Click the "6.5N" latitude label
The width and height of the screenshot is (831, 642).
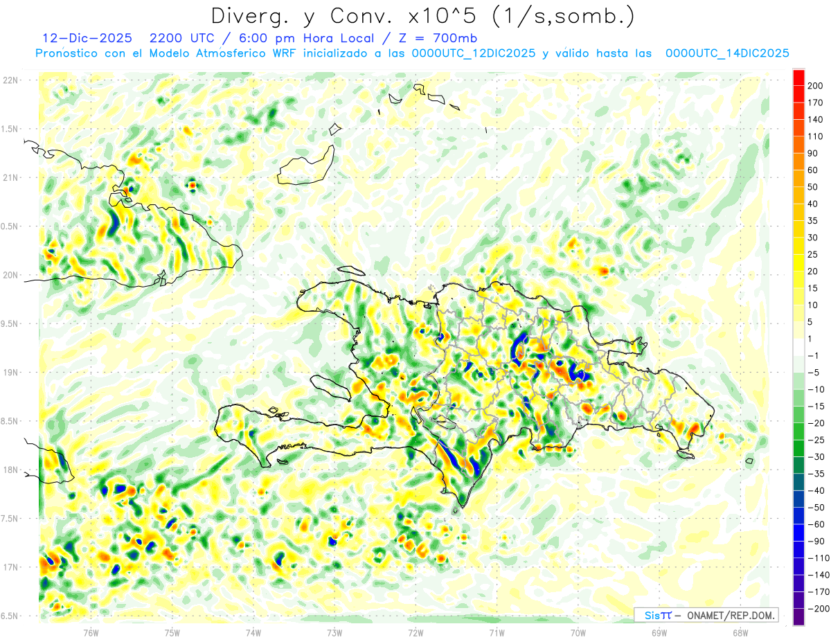[x=10, y=616]
